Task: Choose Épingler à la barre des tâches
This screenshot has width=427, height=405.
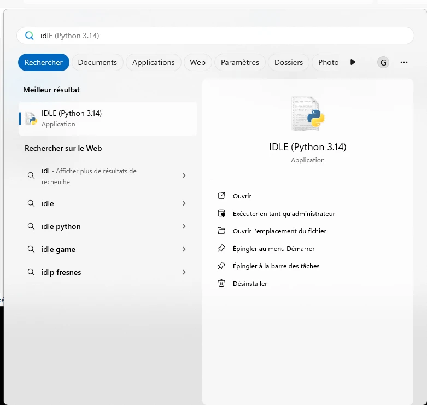Action: coord(276,266)
